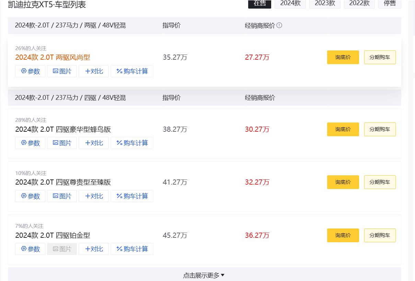415x281 pixels.
Task: Add 四驱豪华型蜂鸟版 to 对比
Action: [x=94, y=143]
